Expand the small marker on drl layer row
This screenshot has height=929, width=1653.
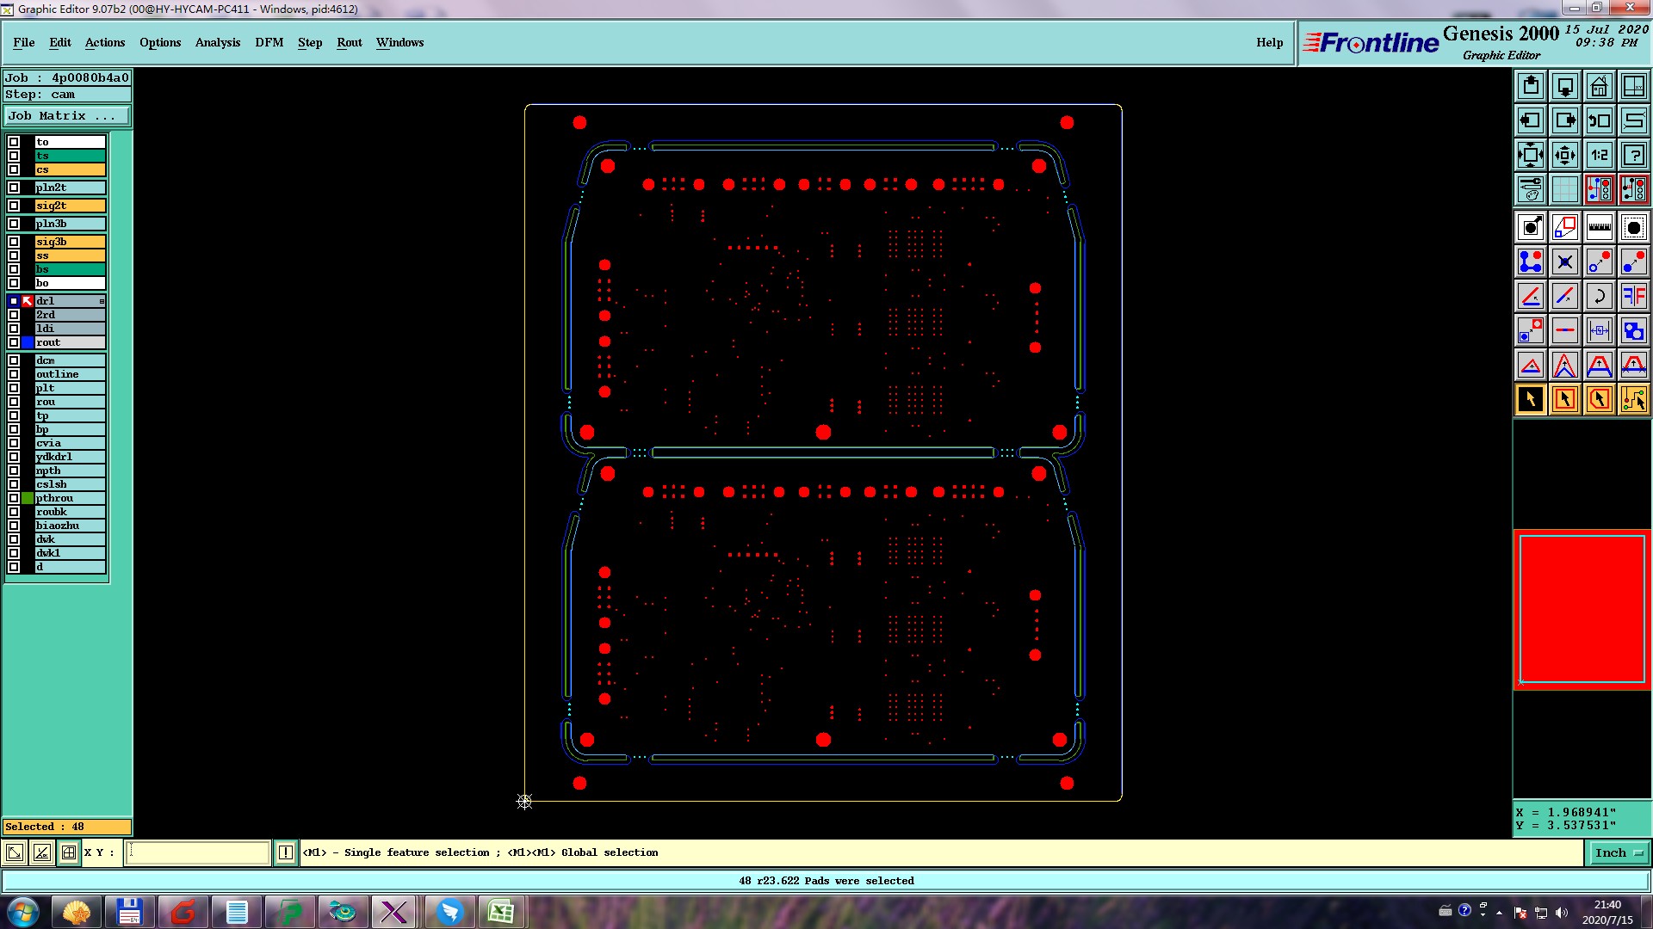click(x=102, y=301)
